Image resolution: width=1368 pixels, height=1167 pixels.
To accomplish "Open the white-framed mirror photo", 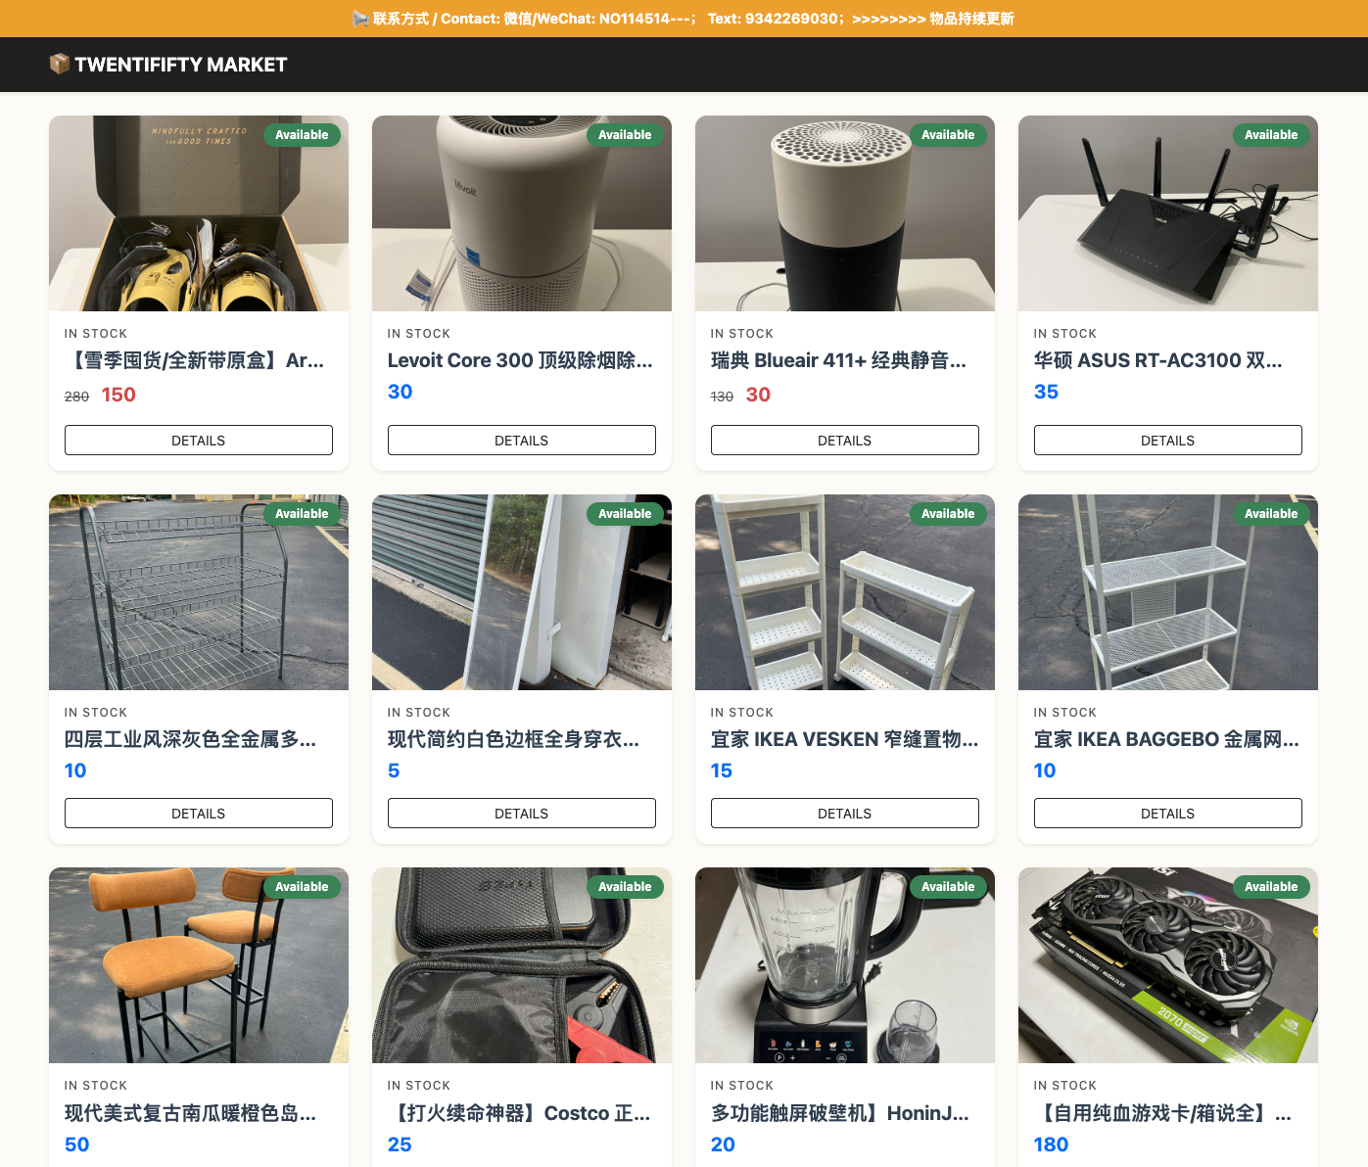I will (x=522, y=592).
